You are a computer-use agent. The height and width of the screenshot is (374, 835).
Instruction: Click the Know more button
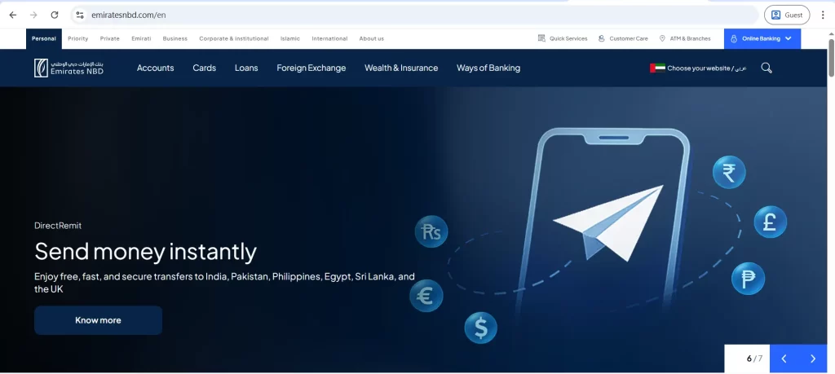98,320
